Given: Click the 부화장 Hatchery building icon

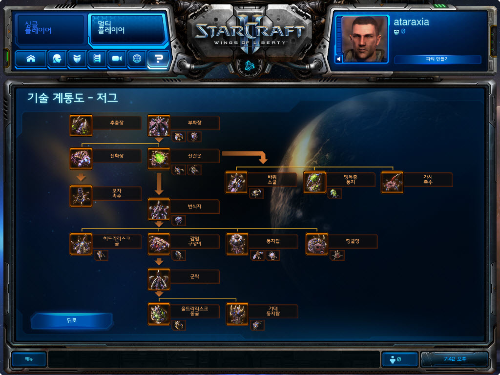Looking at the screenshot, I should point(159,125).
